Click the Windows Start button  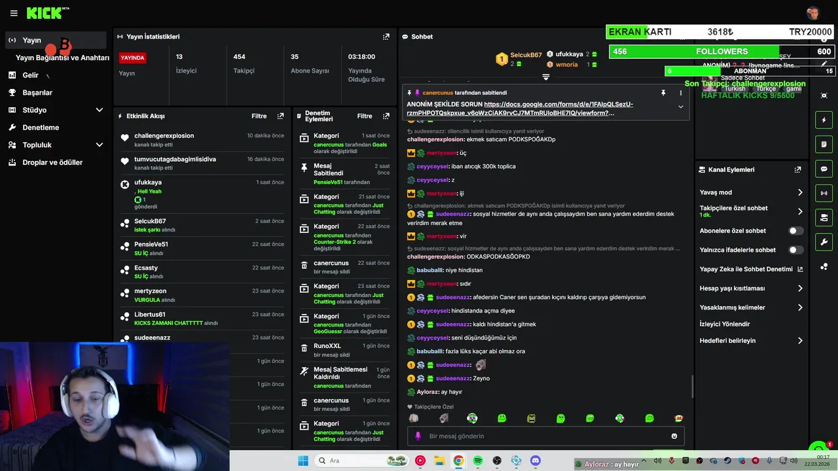click(x=302, y=461)
